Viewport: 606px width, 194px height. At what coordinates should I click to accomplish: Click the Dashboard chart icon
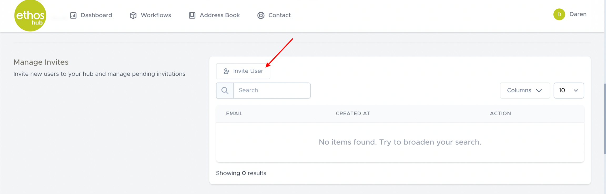[x=73, y=16]
